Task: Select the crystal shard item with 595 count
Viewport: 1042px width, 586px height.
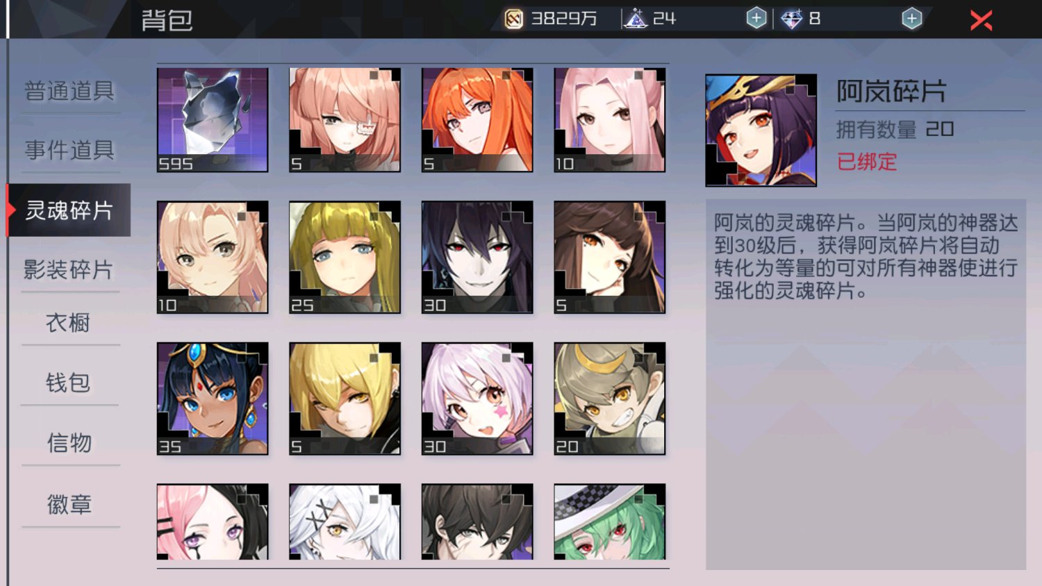Action: pyautogui.click(x=213, y=119)
